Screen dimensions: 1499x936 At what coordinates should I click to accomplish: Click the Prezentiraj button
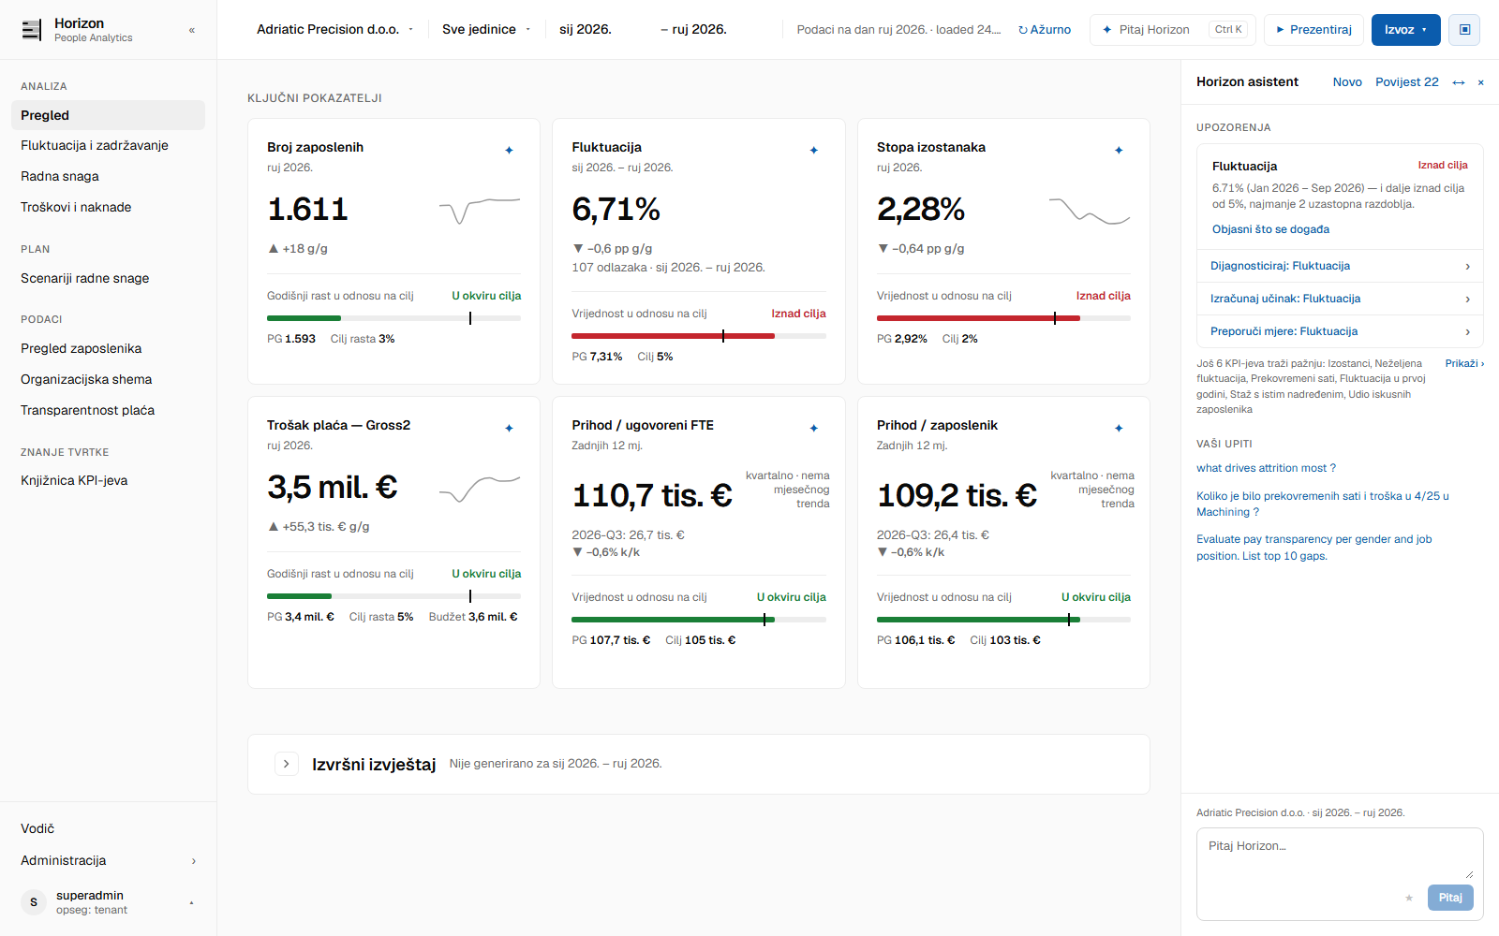pyautogui.click(x=1313, y=30)
